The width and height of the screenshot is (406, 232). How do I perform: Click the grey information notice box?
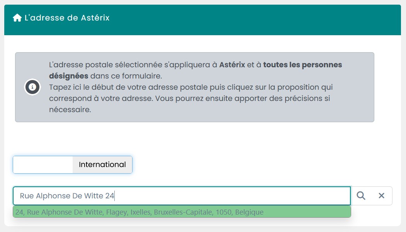pos(195,87)
